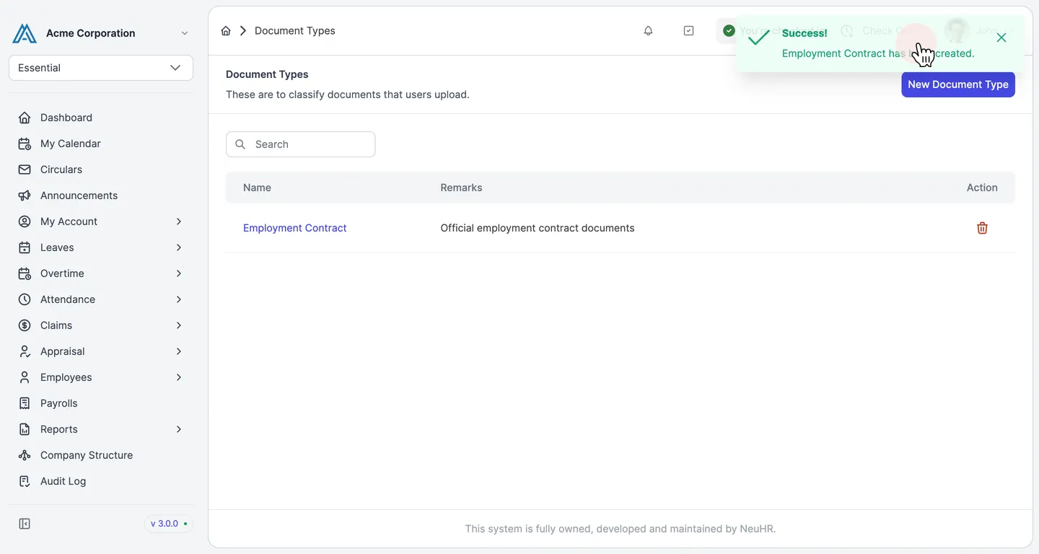The image size is (1039, 554).
Task: Open the tasks checklist icon
Action: point(688,31)
